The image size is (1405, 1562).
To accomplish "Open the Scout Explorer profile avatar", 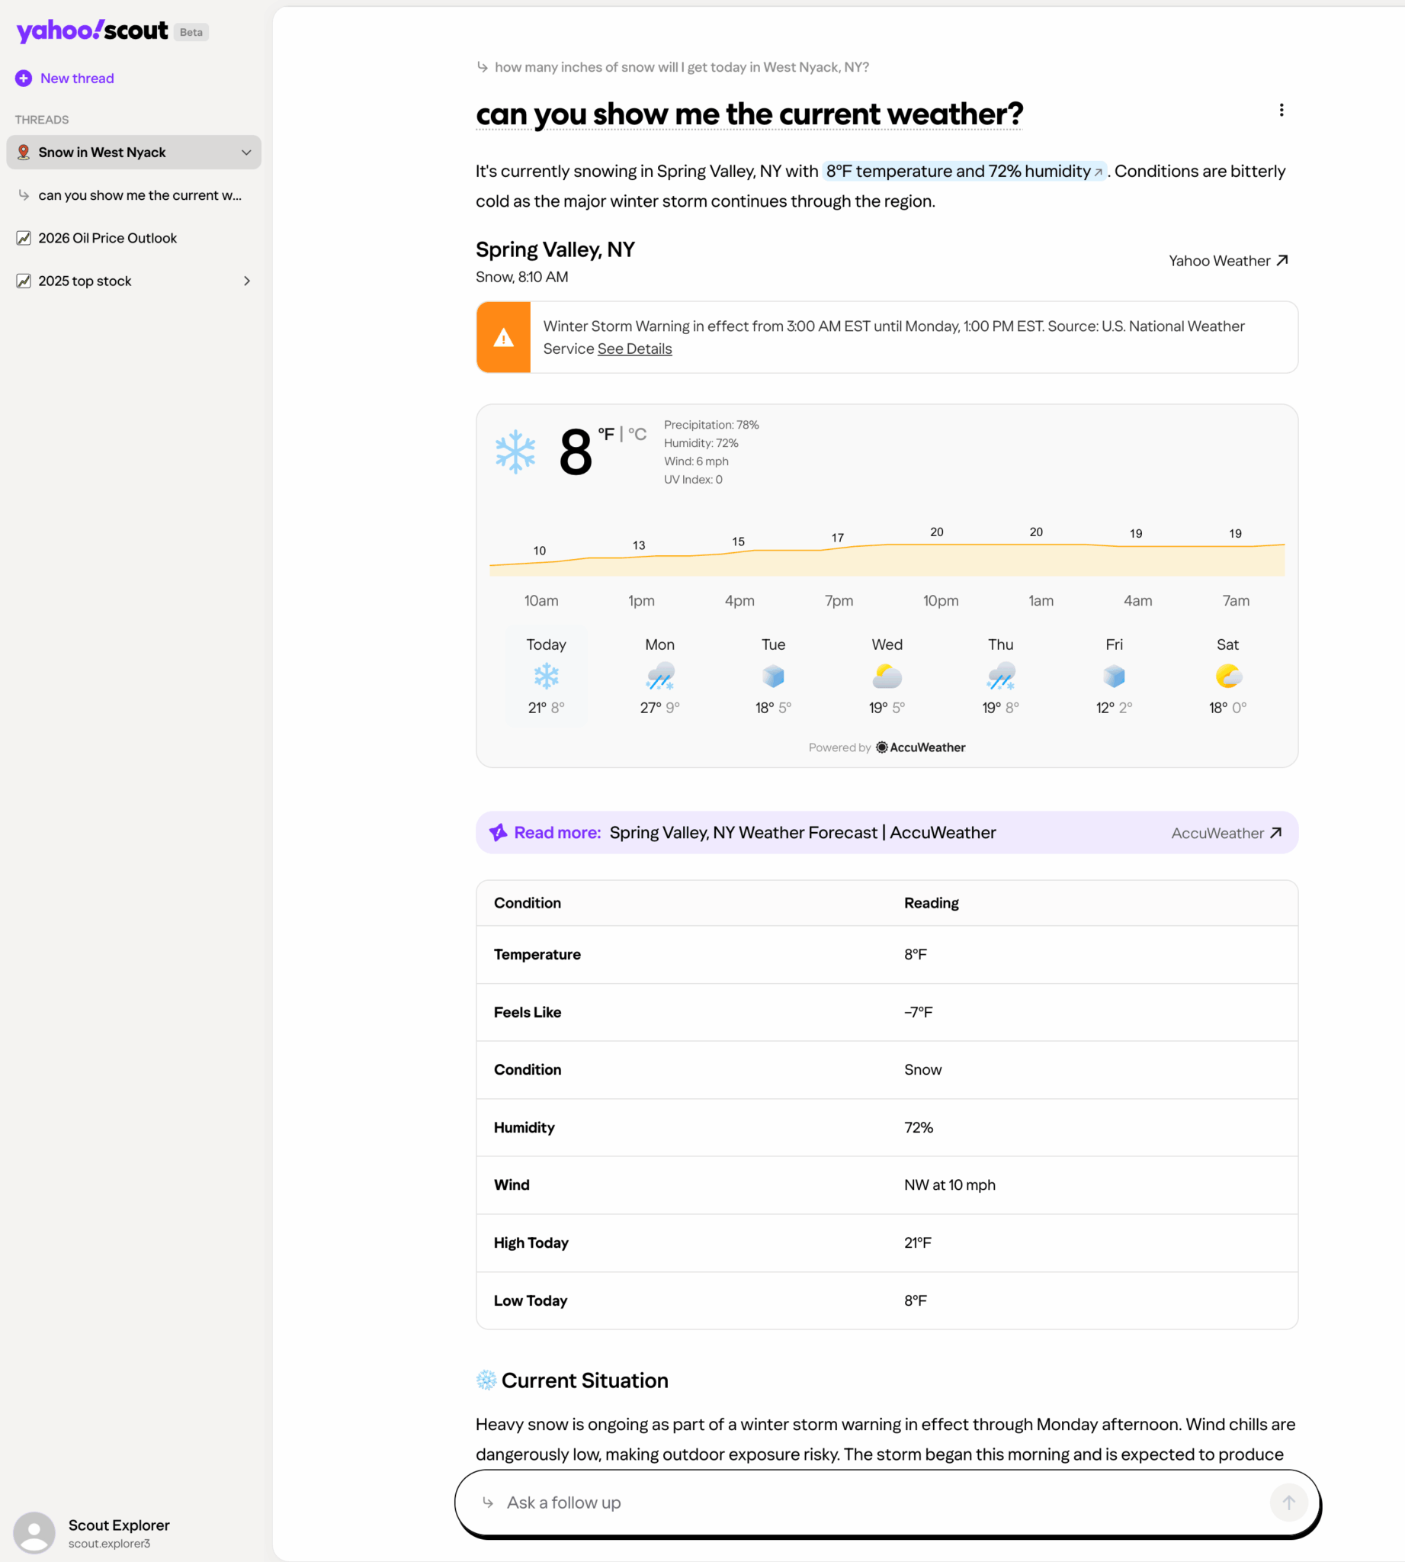I will (35, 1533).
